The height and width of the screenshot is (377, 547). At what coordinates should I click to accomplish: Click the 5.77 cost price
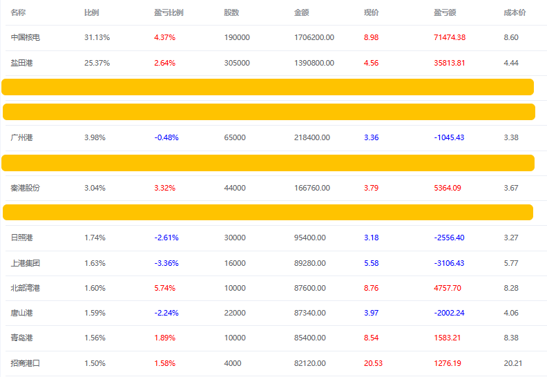point(511,263)
